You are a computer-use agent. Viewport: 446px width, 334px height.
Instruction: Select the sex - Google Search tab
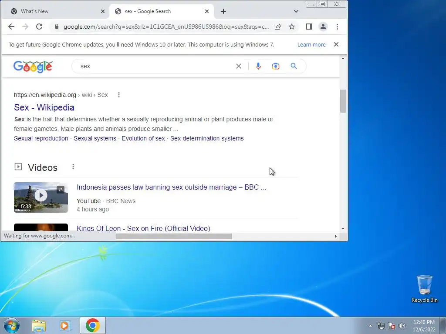[162, 11]
